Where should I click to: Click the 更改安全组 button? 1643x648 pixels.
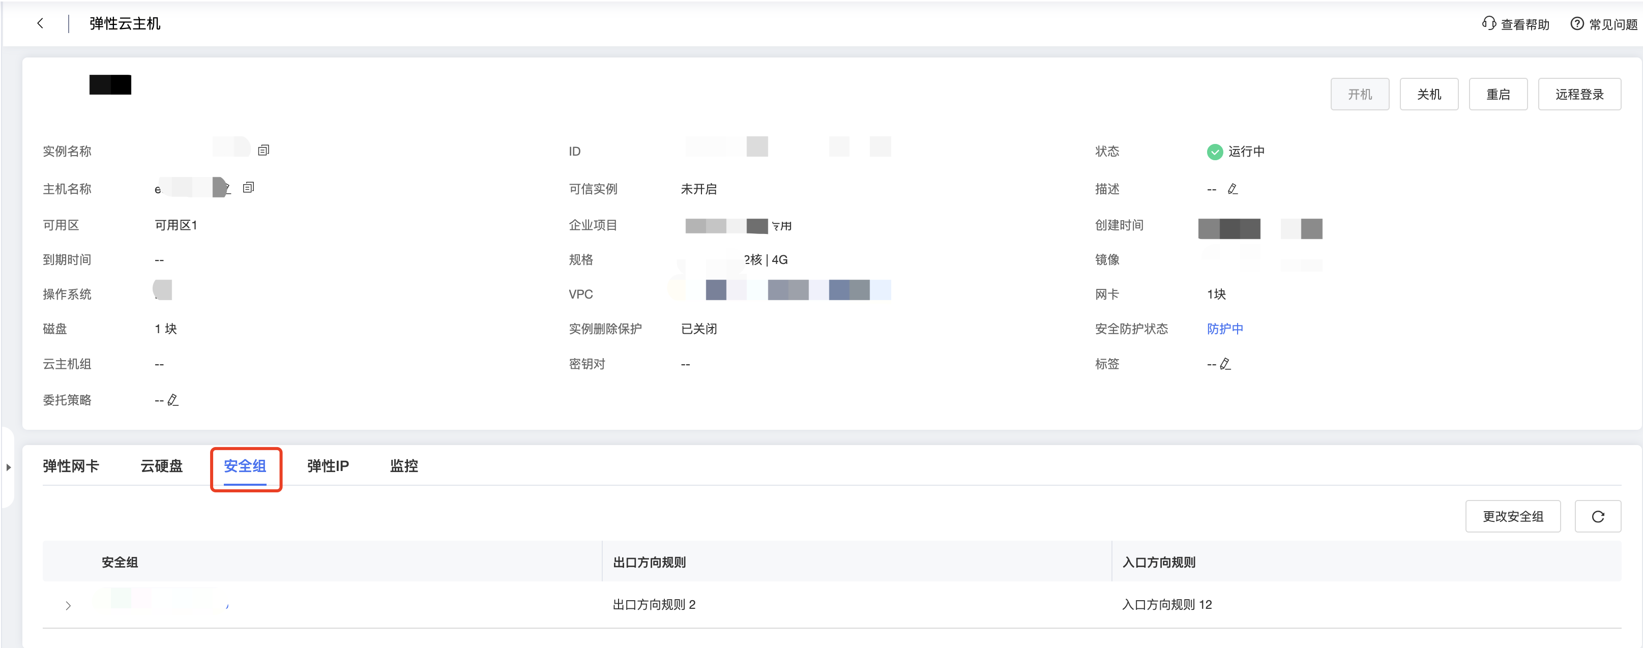tap(1512, 516)
